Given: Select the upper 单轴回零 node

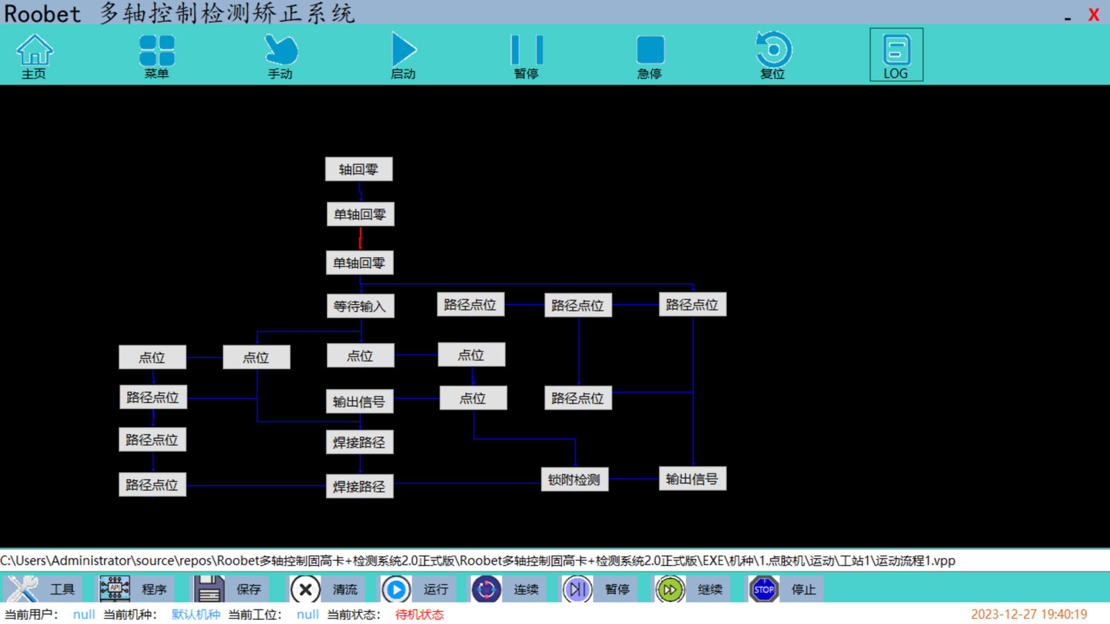Looking at the screenshot, I should click(x=360, y=214).
